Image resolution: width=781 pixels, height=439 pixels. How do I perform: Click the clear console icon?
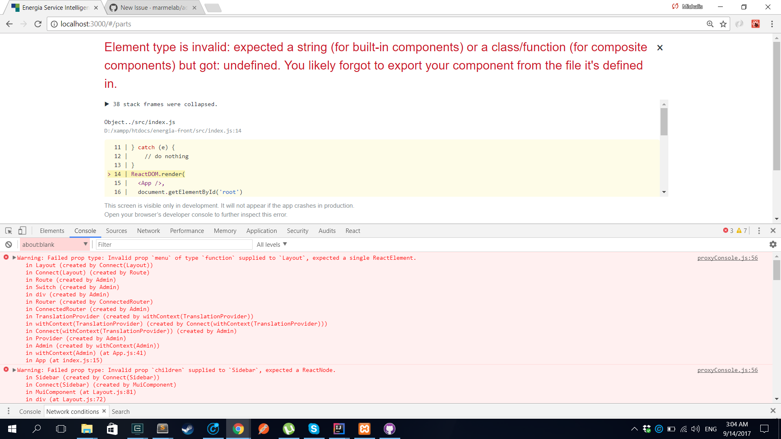coord(9,244)
